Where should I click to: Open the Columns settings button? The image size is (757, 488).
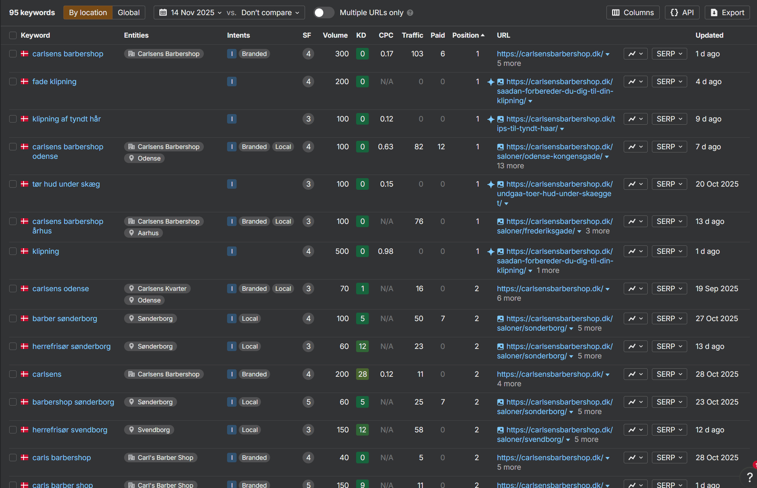pos(633,13)
